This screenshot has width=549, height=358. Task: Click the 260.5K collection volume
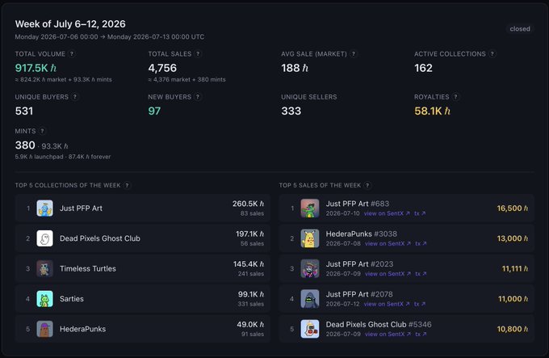[x=248, y=204]
